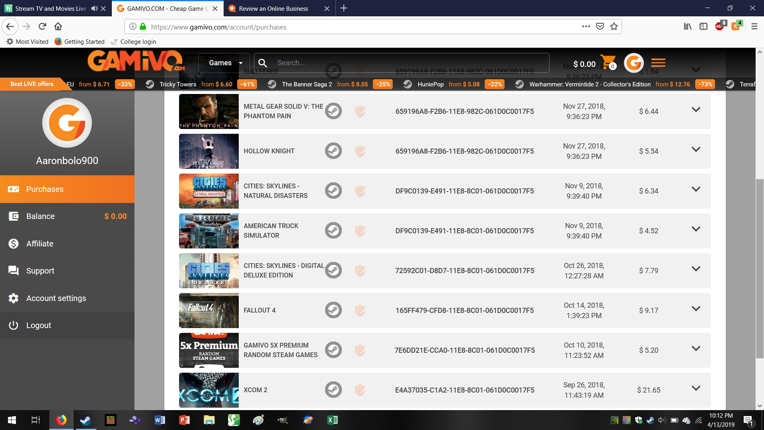The width and height of the screenshot is (764, 430).
Task: Click the Steam icon for XCOM 2
Action: click(x=333, y=390)
